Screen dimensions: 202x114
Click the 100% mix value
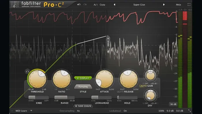point(161,111)
